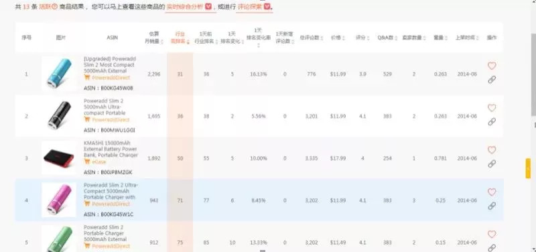The height and width of the screenshot is (252, 536).
Task: Sort by 卖家数量 column header
Action: [x=414, y=38]
